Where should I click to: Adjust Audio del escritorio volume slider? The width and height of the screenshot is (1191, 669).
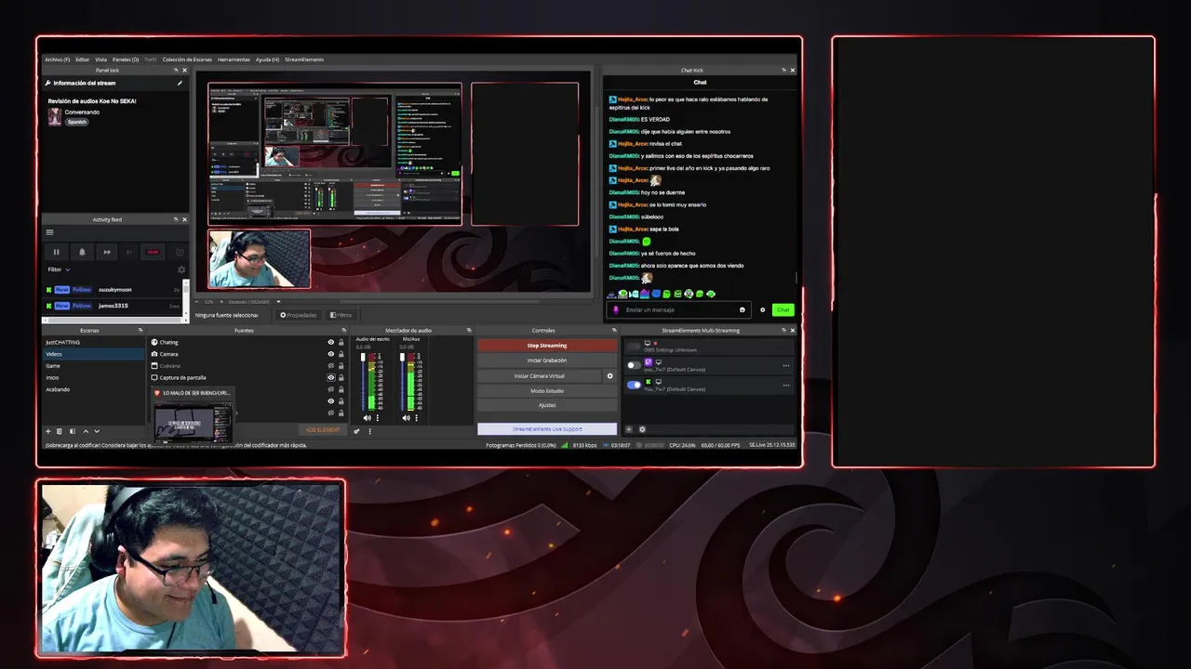(x=364, y=382)
